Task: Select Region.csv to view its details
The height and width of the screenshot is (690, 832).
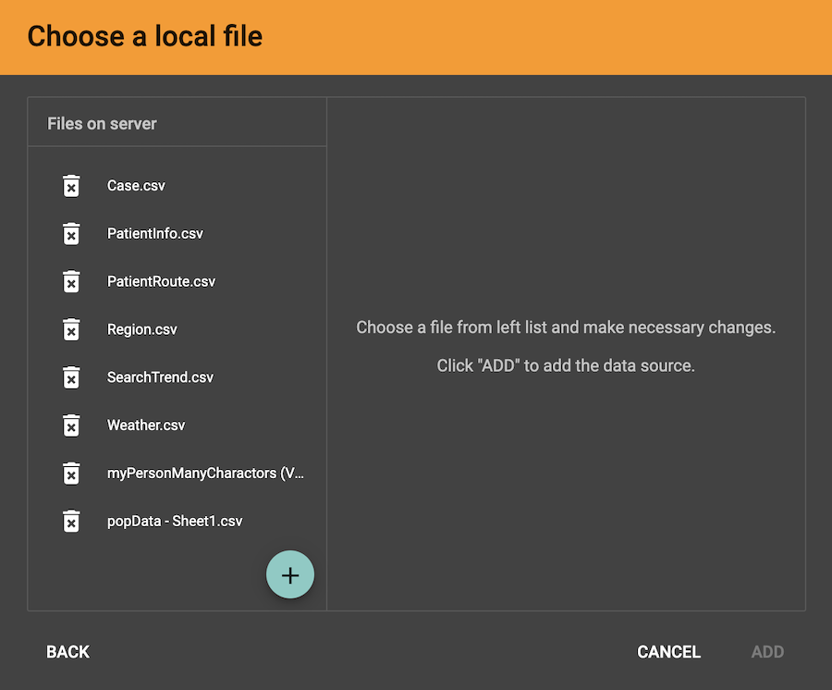Action: [142, 329]
